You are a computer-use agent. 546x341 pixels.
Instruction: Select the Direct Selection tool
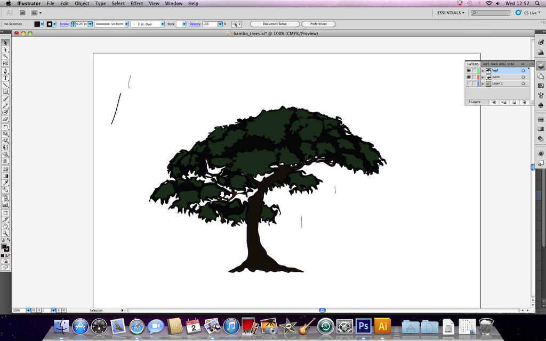tap(5, 49)
